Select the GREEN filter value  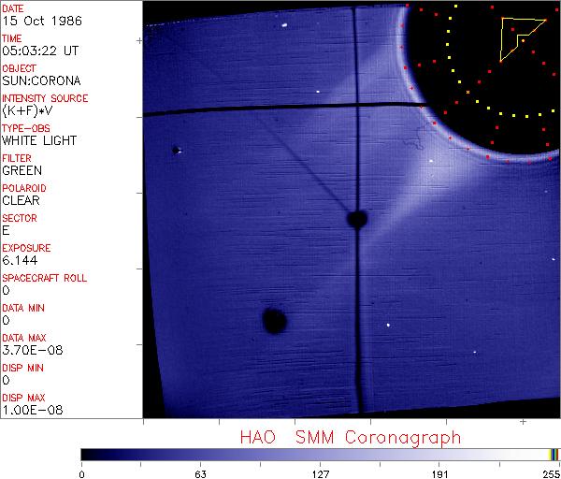[x=22, y=170]
